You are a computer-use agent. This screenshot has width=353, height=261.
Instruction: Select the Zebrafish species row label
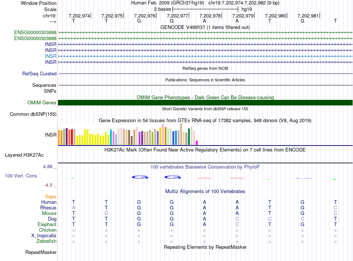pyautogui.click(x=47, y=241)
